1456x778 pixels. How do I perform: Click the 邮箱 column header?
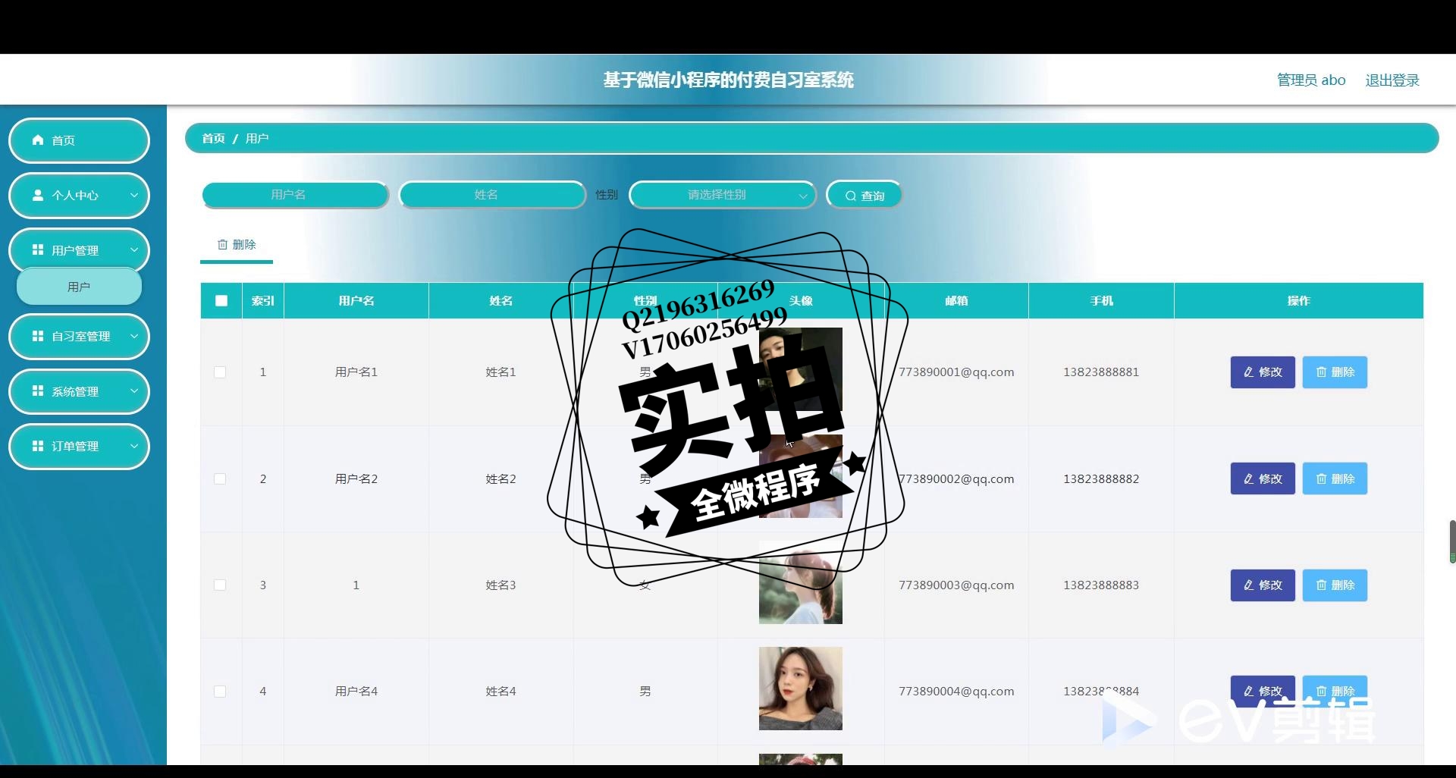click(x=956, y=301)
